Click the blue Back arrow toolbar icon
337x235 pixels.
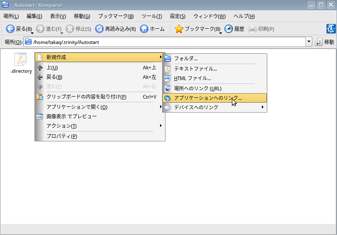point(10,29)
